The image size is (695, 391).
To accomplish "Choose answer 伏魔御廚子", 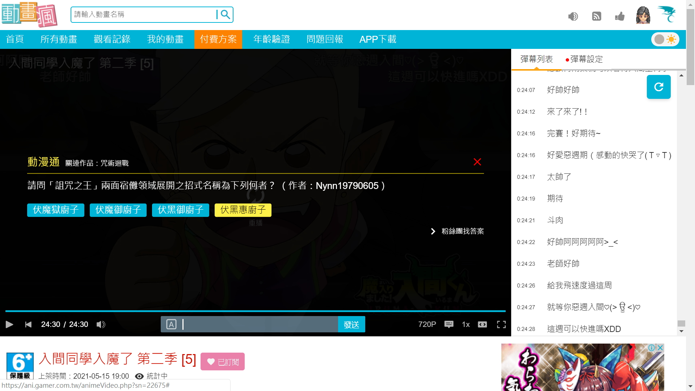I will (118, 210).
